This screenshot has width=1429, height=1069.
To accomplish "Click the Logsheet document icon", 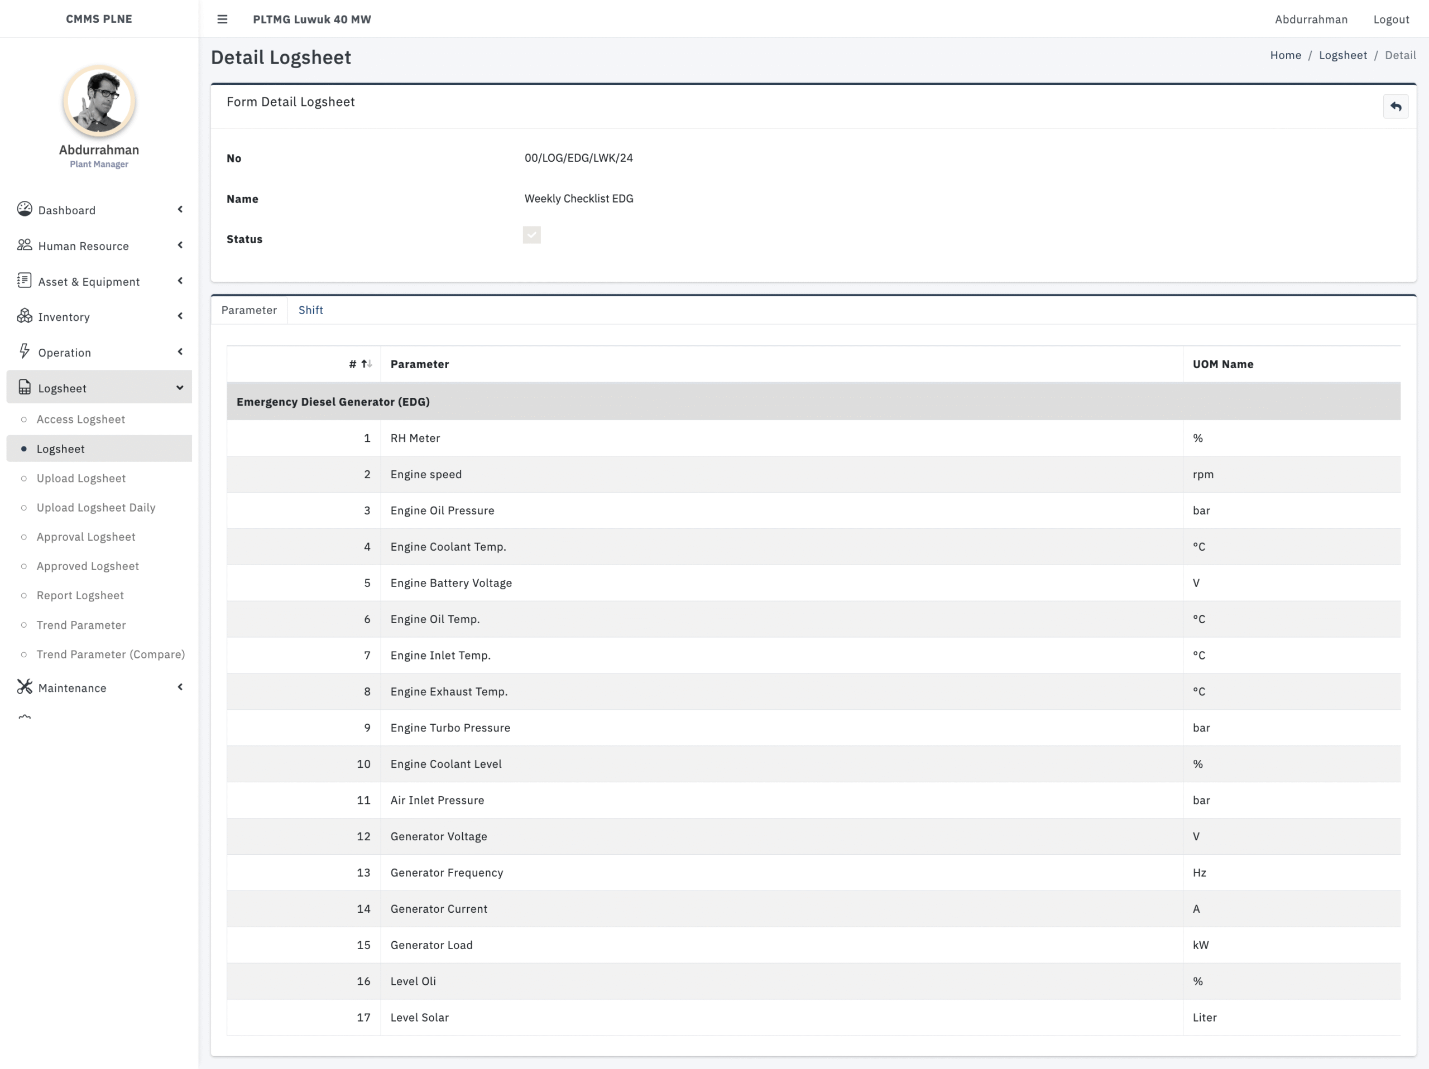I will pyautogui.click(x=25, y=387).
